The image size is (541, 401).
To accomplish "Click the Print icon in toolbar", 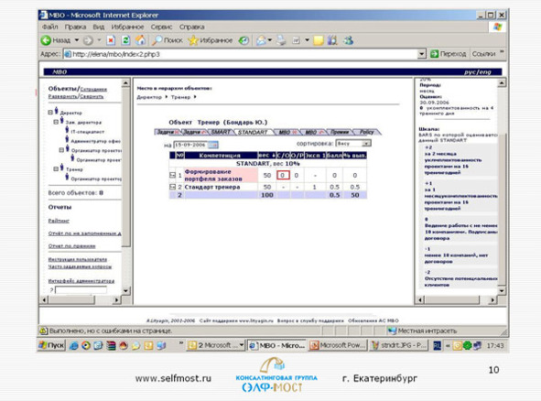I will [282, 40].
